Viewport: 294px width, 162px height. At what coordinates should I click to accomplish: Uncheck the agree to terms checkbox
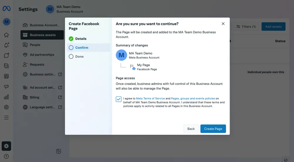(x=118, y=99)
